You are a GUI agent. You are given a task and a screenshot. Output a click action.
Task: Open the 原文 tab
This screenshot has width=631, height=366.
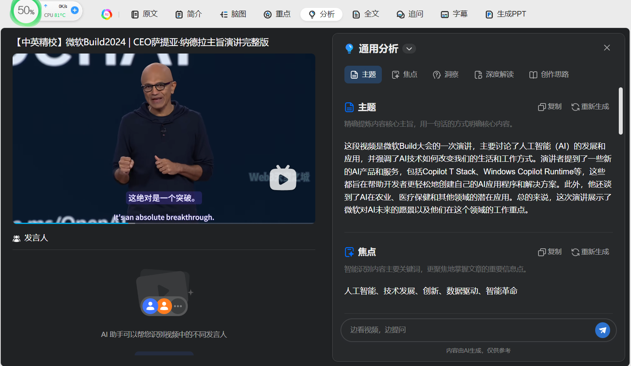[x=144, y=14]
